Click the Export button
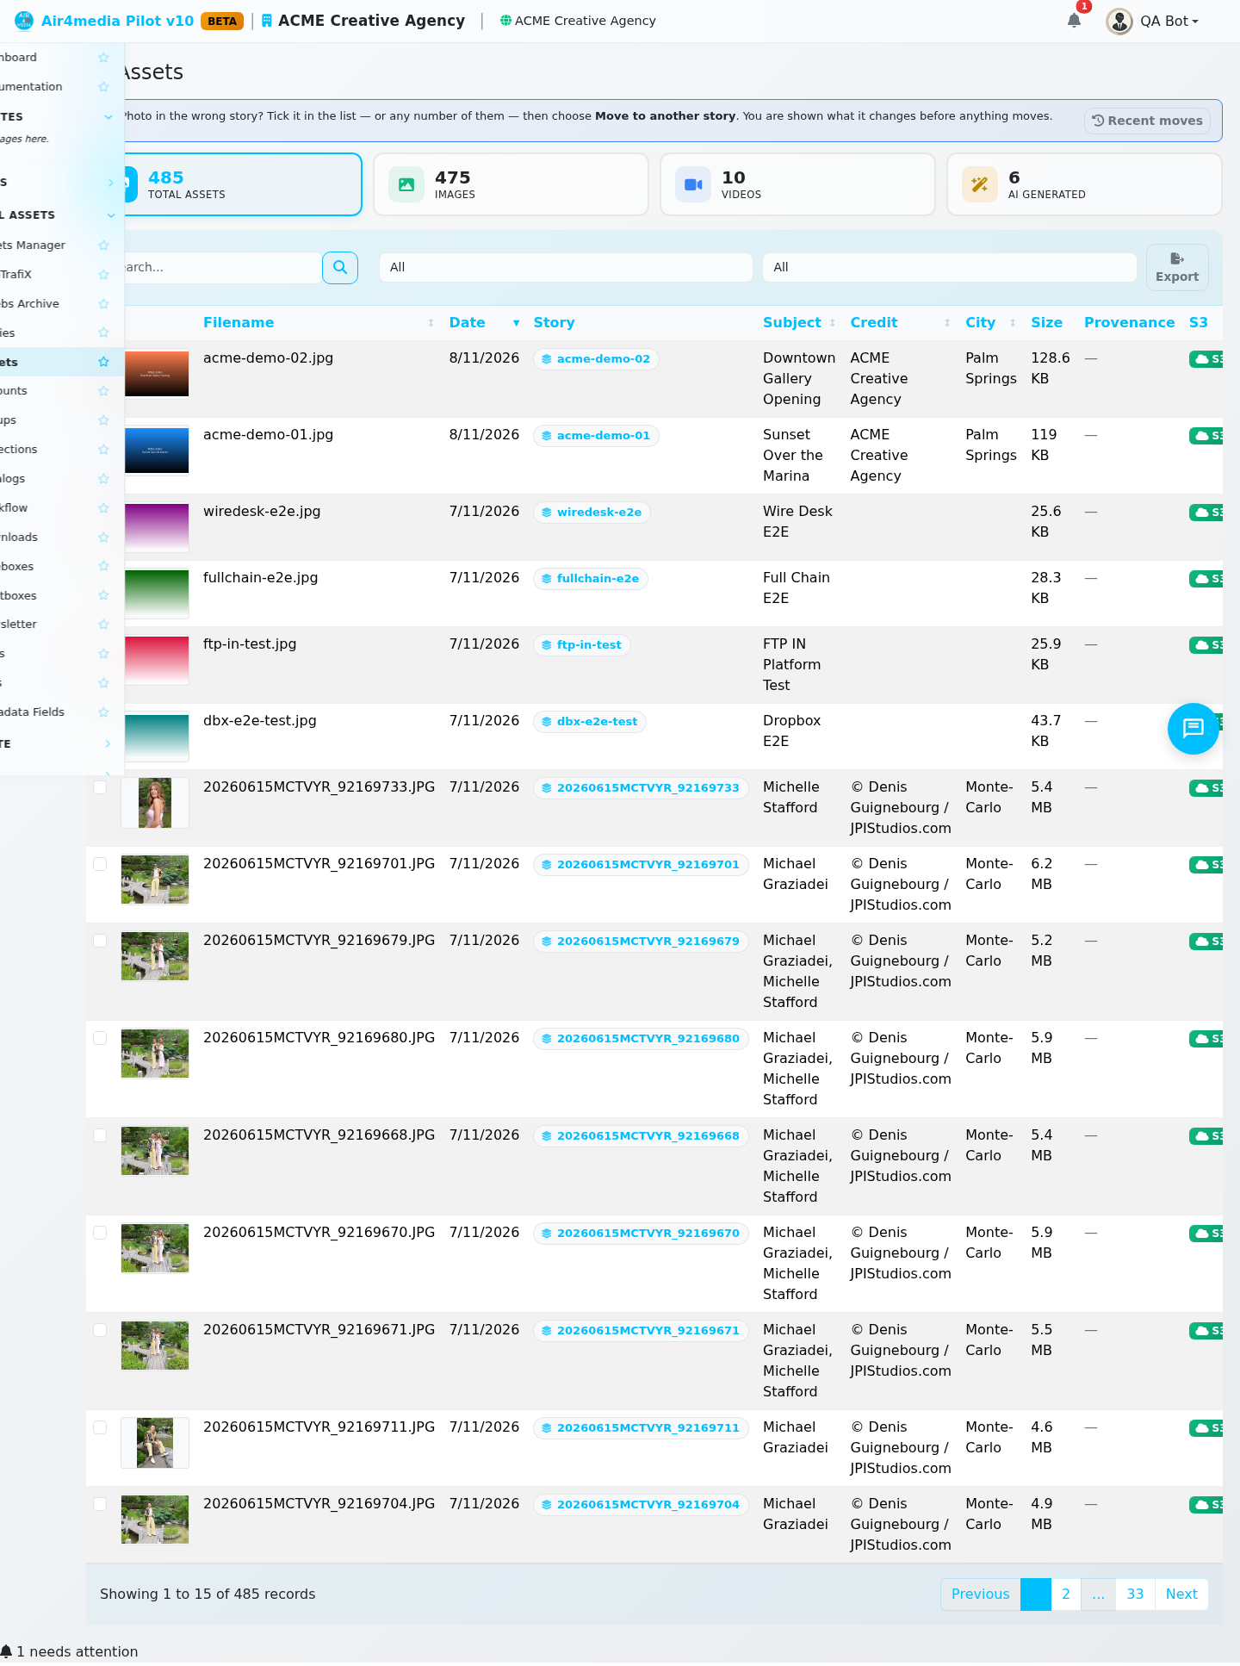Viewport: 1240px width, 1666px height. click(x=1177, y=267)
